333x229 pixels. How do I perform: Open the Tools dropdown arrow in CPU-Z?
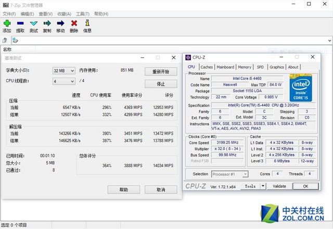tap(263, 186)
